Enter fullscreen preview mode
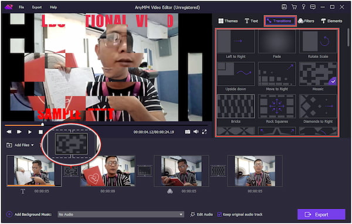This screenshot has height=224, width=352. coord(204,132)
